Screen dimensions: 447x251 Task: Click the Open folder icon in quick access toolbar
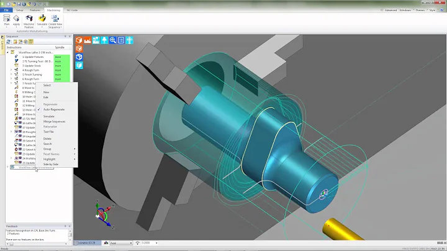tap(14, 4)
